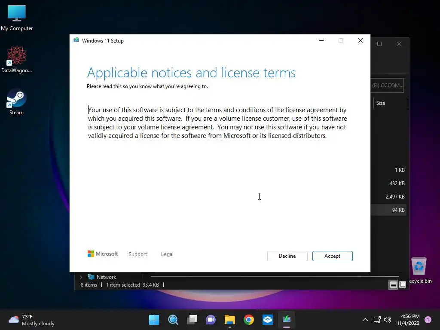Expand the Network tree item in Explorer
The image size is (440, 330).
click(x=81, y=277)
